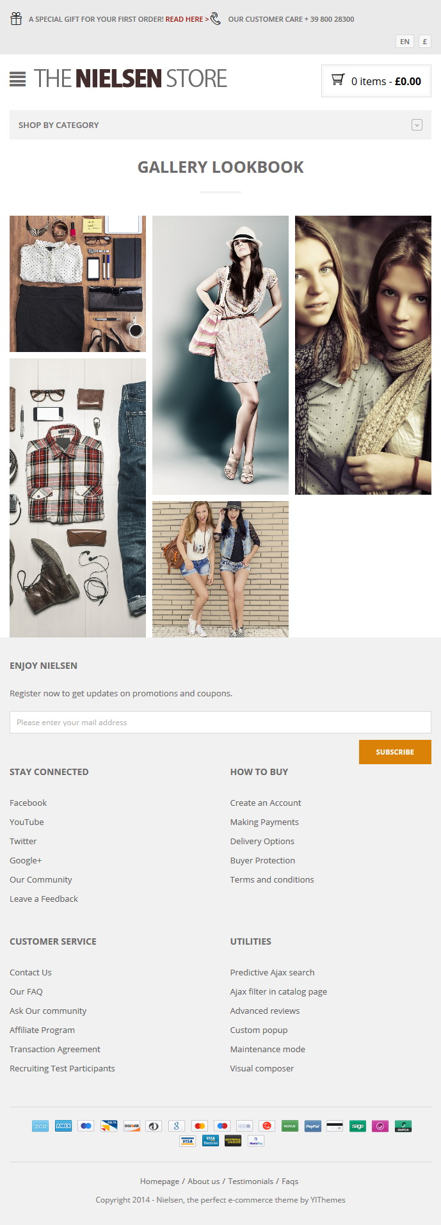This screenshot has height=1225, width=441.
Task: Go to Homepage from footer menu
Action: 159,1181
